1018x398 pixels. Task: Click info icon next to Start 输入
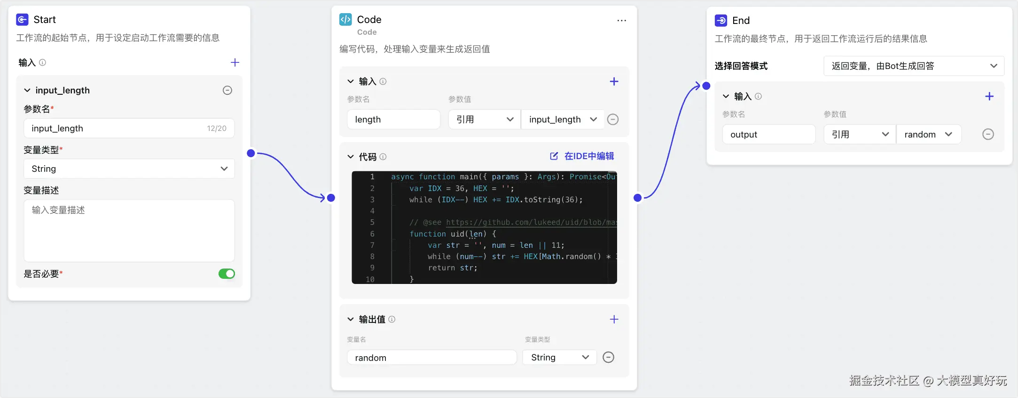(43, 62)
